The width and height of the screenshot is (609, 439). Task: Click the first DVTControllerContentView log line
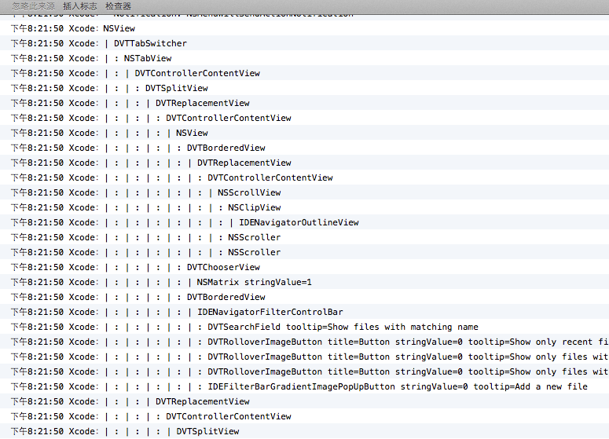tap(197, 73)
